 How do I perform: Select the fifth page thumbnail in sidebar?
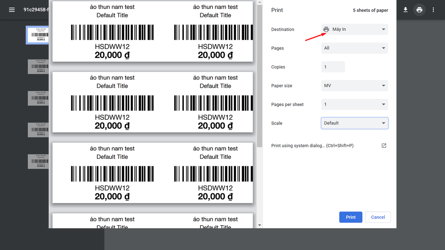(38, 161)
